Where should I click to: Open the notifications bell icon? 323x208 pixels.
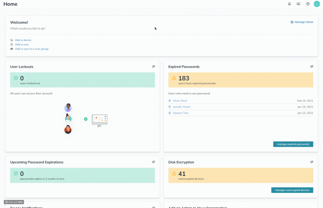pyautogui.click(x=289, y=4)
